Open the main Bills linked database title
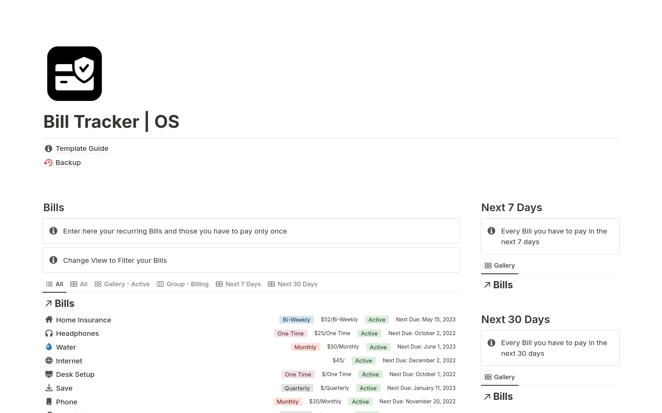 point(64,303)
